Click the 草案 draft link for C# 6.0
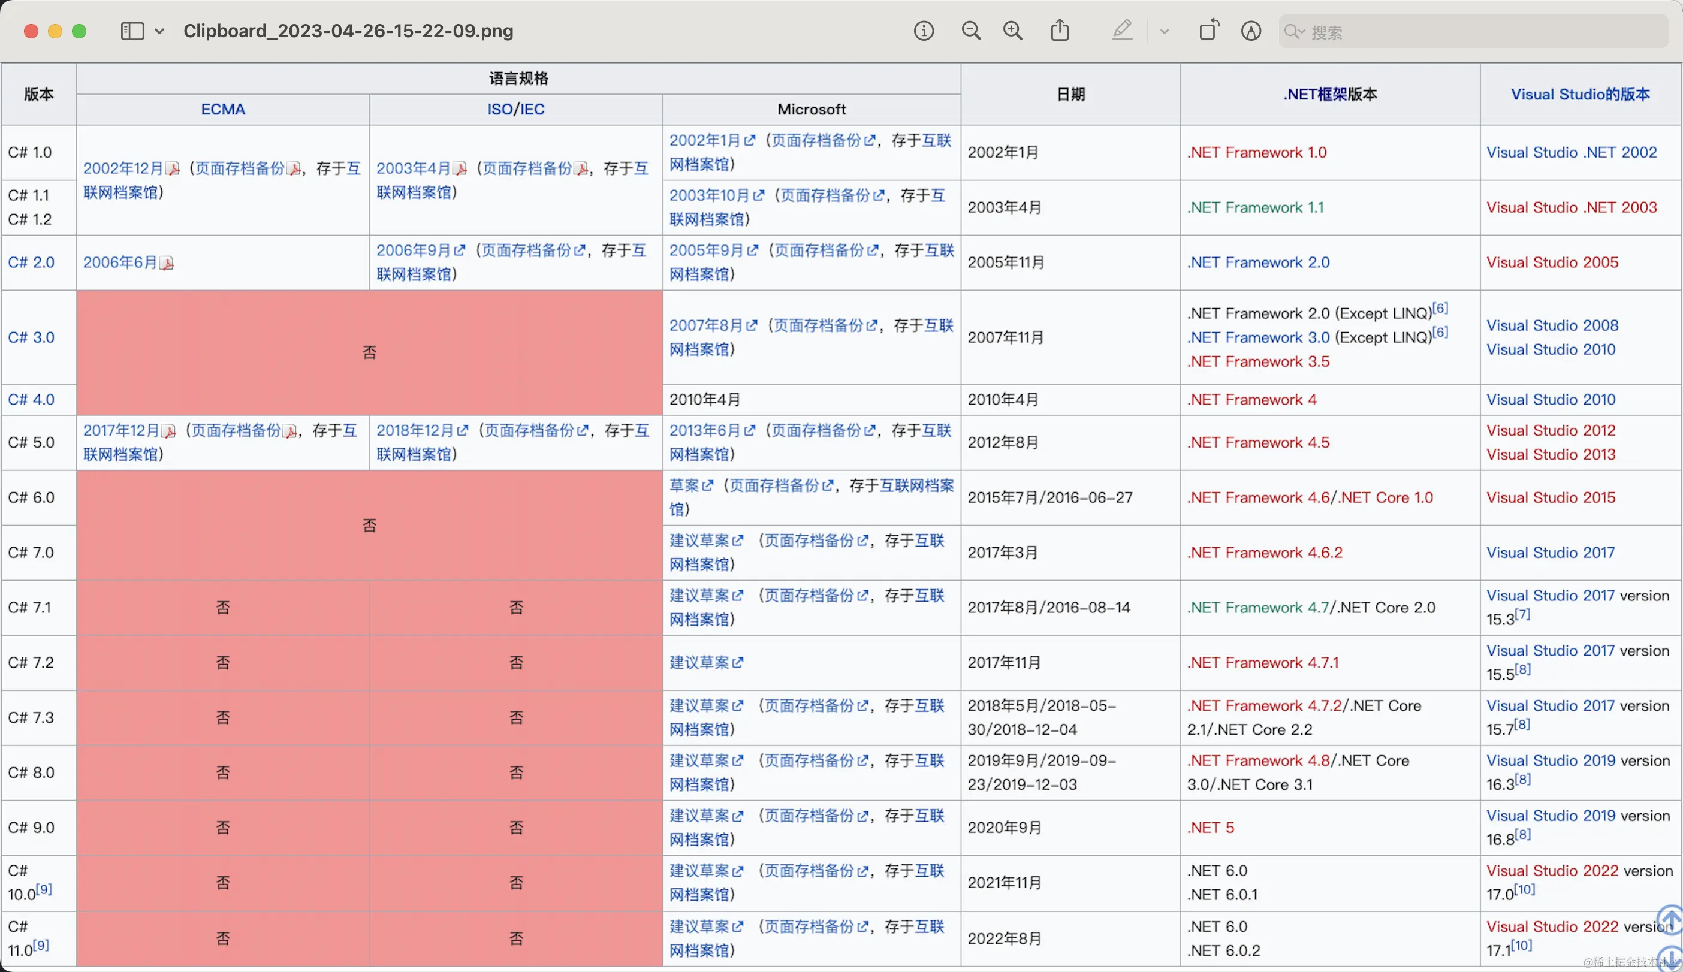The image size is (1683, 972). [x=686, y=485]
